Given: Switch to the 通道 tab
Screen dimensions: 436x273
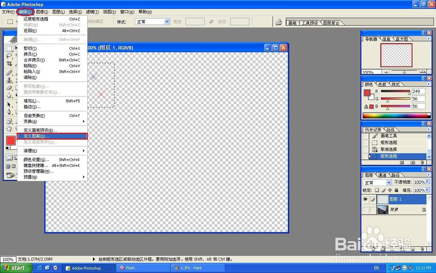Looking at the screenshot, I should click(x=382, y=175).
